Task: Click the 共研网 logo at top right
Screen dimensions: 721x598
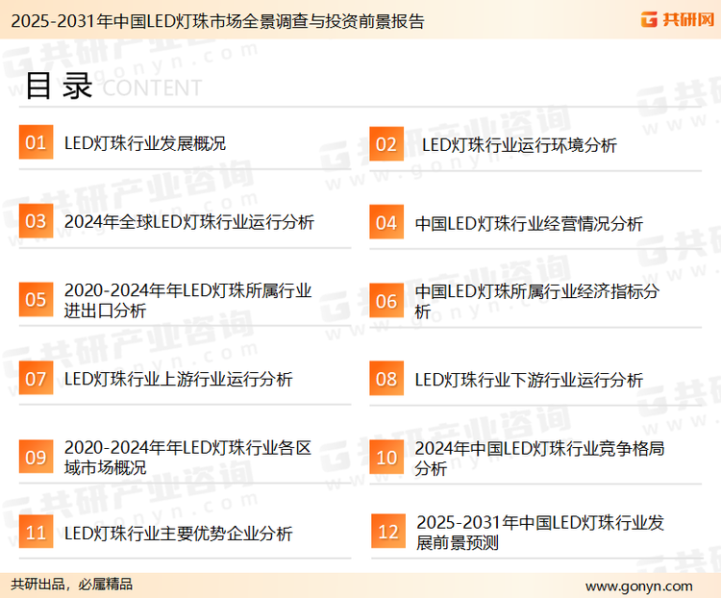Action: coord(678,19)
